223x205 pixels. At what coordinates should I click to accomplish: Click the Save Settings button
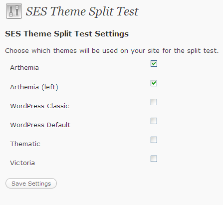[x=31, y=184]
